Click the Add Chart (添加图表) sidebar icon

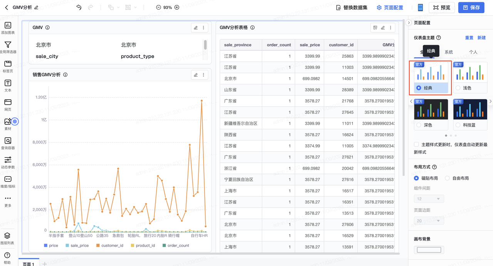click(8, 26)
